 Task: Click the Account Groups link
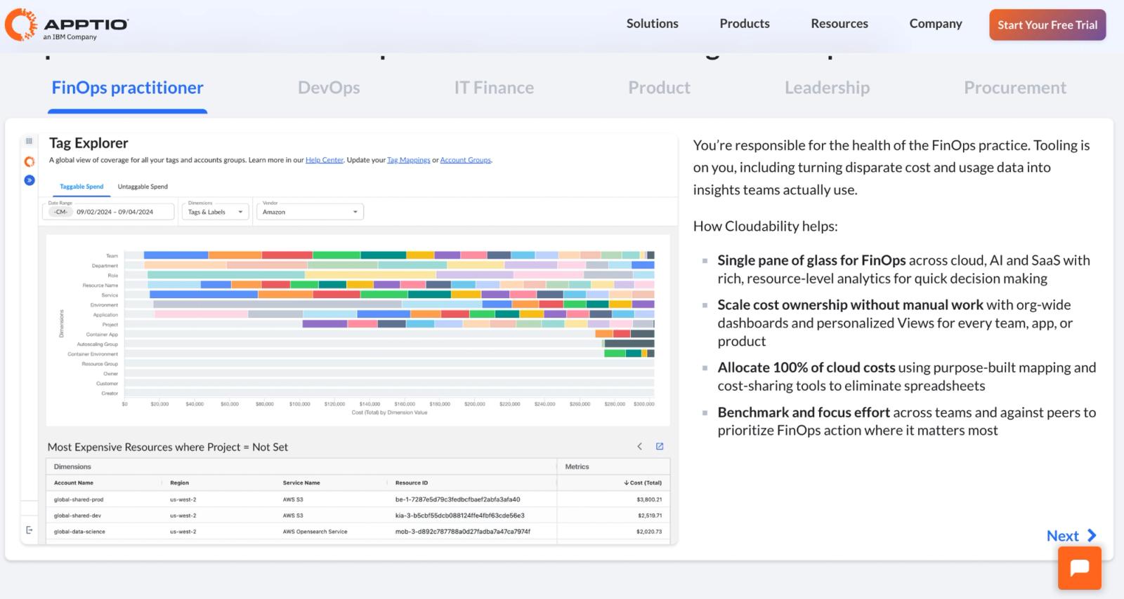coord(466,160)
